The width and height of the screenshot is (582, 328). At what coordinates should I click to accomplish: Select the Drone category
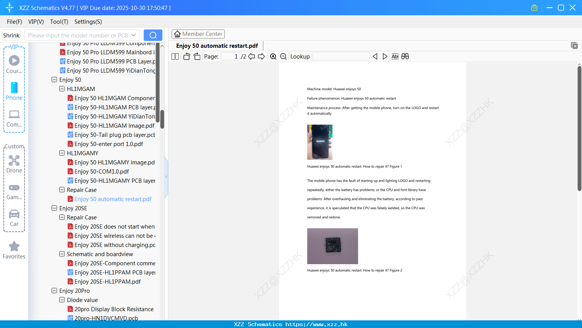[14, 164]
